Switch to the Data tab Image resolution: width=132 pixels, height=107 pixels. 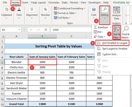click(x=65, y=2)
